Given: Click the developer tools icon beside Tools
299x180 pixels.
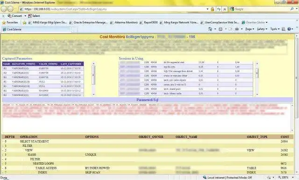Looking at the screenshot, I should click(x=283, y=29).
